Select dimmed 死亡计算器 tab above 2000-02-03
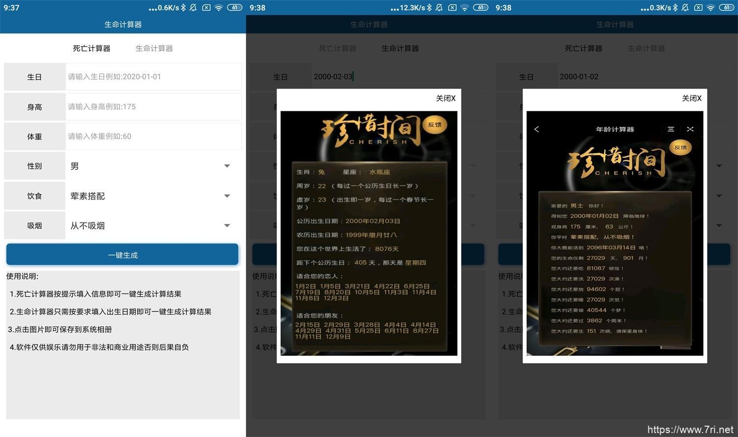Viewport: 738px width, 437px height. (338, 48)
